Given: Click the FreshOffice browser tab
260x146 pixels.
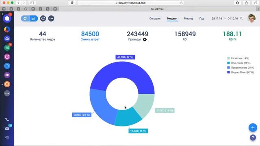Looking at the screenshot, I should [157, 9].
